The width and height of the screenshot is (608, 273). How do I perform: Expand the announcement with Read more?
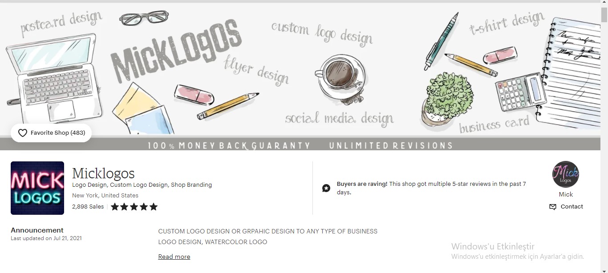(x=174, y=257)
